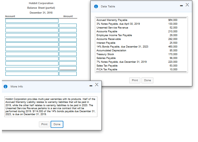Close the Data Table dialog
Viewport: 198px width, 142px height.
(187, 5)
